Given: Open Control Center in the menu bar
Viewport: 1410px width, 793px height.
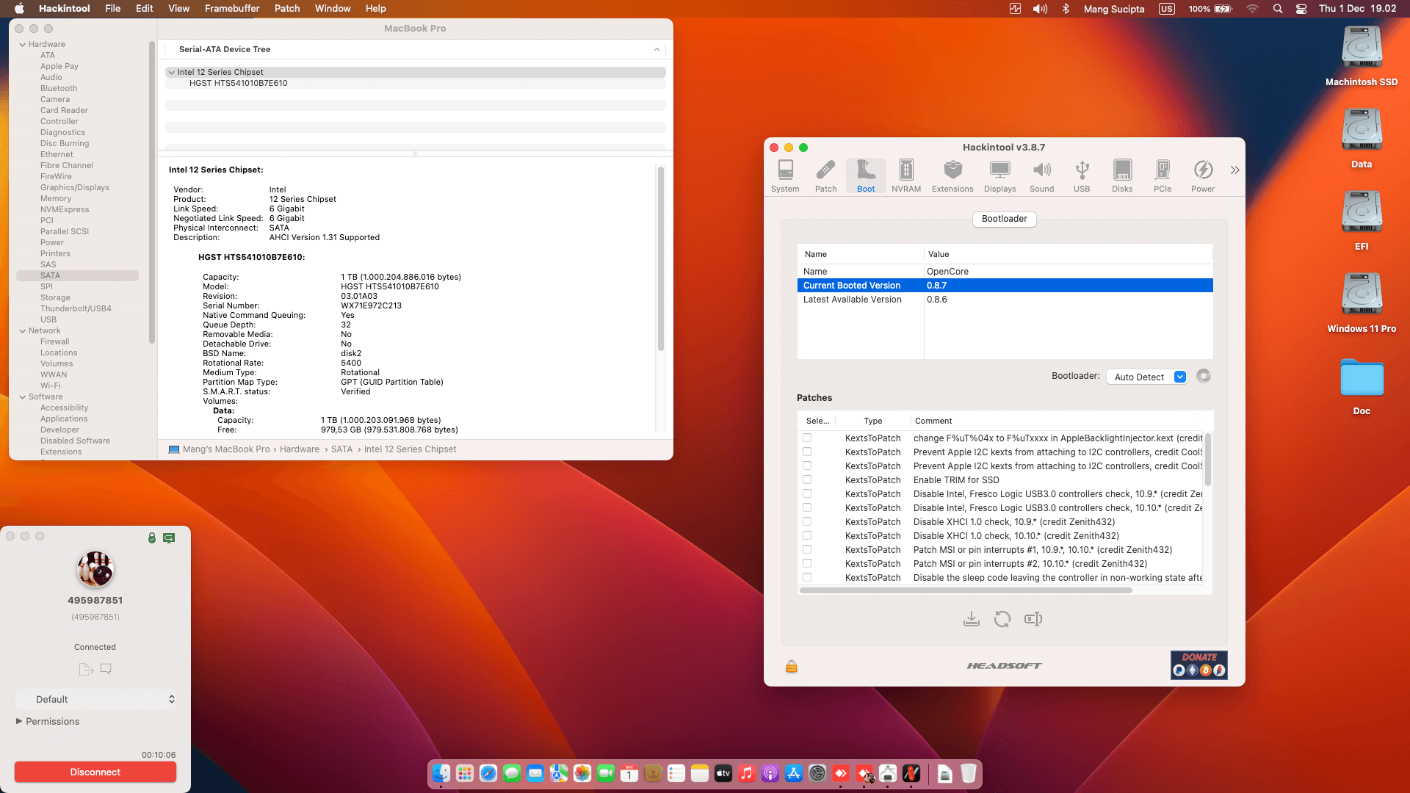Looking at the screenshot, I should pyautogui.click(x=1301, y=9).
